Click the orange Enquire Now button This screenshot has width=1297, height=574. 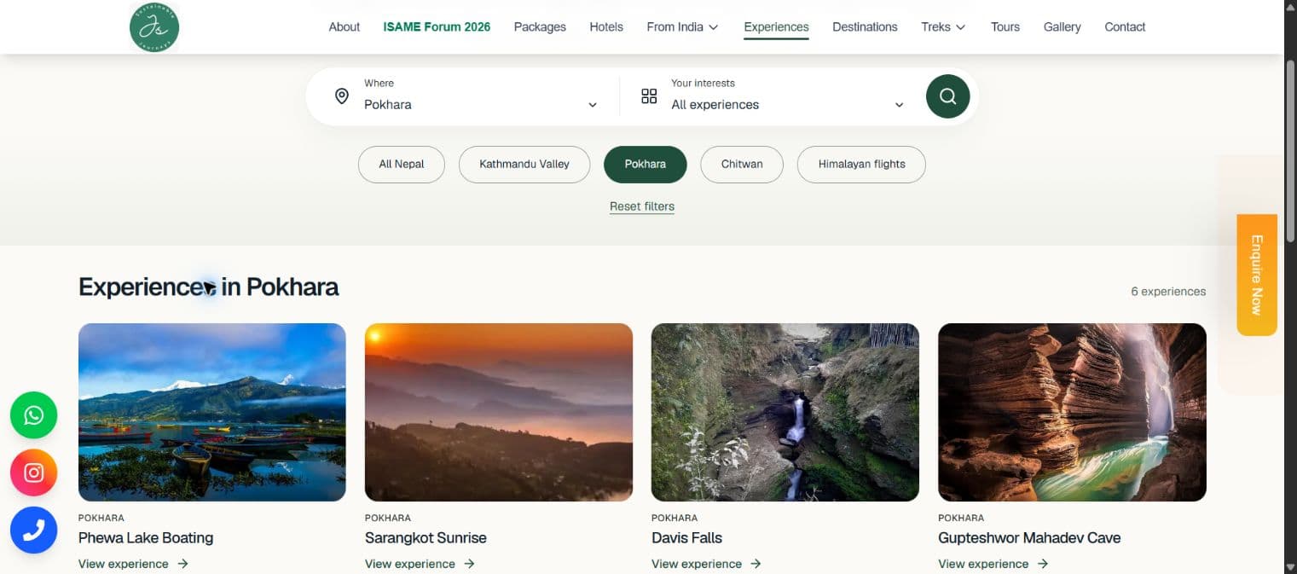coord(1257,275)
